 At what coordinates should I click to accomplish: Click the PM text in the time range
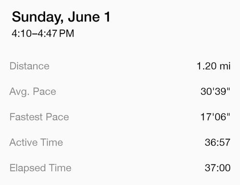(x=67, y=34)
